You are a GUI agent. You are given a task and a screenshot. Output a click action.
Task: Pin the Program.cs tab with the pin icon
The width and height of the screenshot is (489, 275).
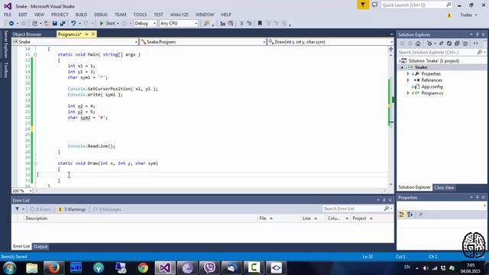tap(86, 34)
